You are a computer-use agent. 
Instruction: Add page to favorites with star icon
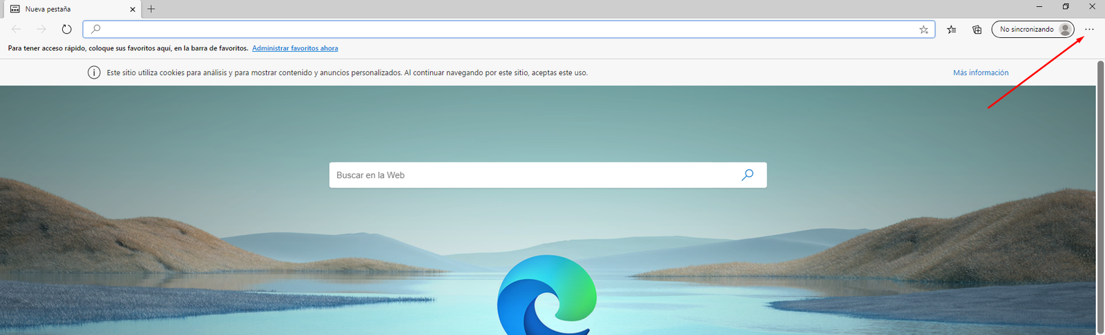pos(923,30)
